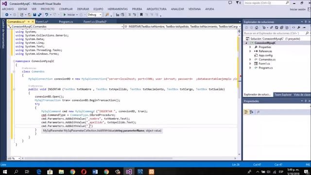This screenshot has width=311, height=175.
Task: Switch to the Team Explorer tab
Action: point(283,95)
